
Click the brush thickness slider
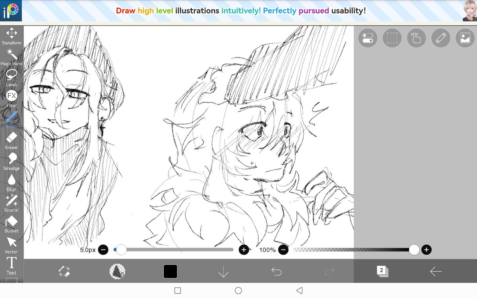click(x=174, y=250)
